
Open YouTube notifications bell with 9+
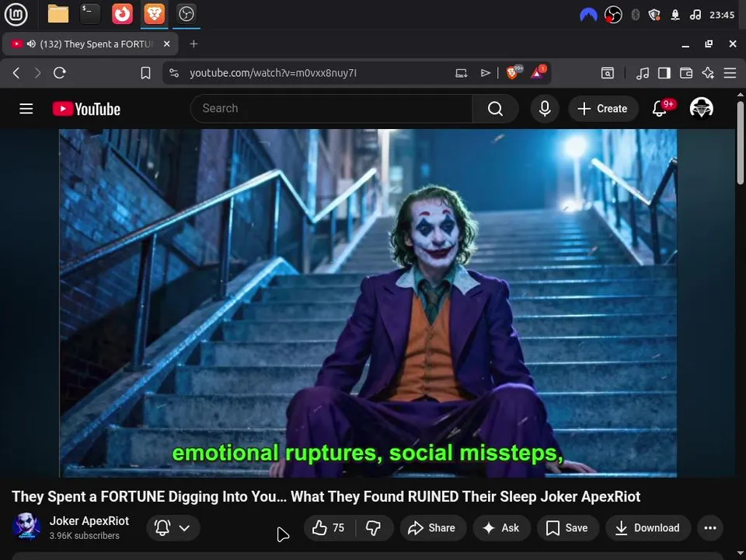pyautogui.click(x=661, y=109)
